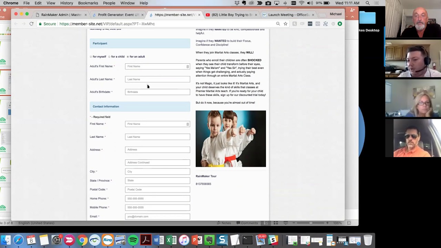
Task: Open the Bookmarks menu
Action: click(88, 3)
